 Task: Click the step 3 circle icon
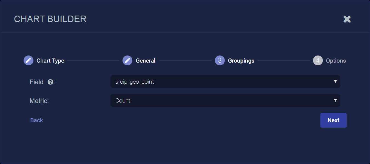pyautogui.click(x=220, y=60)
